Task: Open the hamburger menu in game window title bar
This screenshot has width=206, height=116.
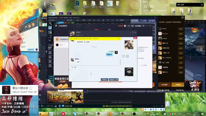Action: 188,22
